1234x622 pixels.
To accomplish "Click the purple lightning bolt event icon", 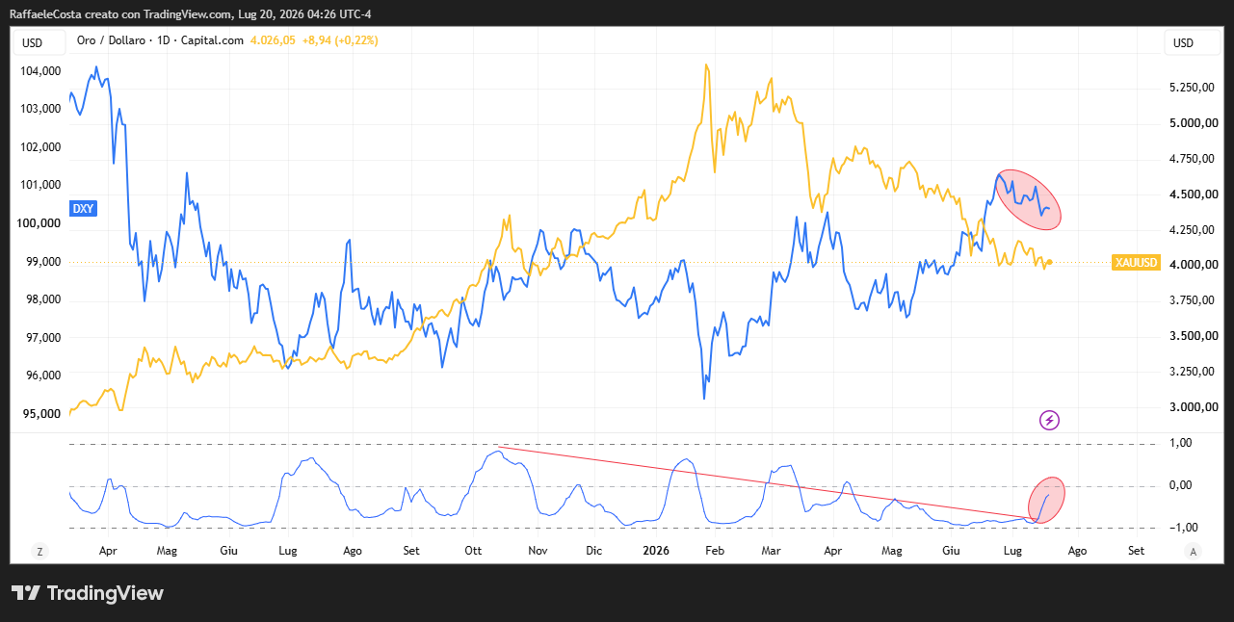I will pyautogui.click(x=1050, y=420).
